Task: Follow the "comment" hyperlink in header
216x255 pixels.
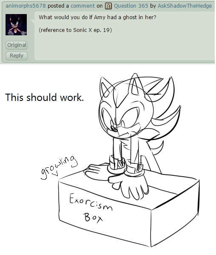Action: coord(82,6)
